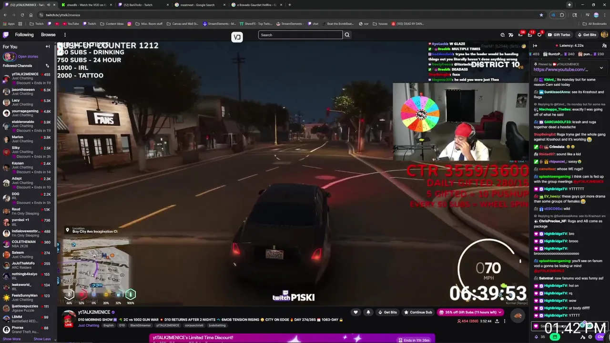Screen dimensions: 610x343
Task: Click the Continue Sub button
Action: (x=418, y=313)
